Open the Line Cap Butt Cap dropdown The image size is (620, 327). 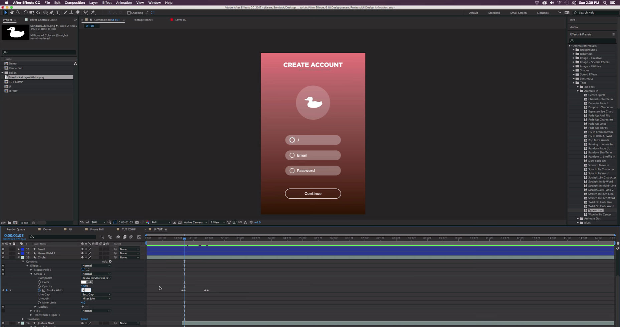96,294
